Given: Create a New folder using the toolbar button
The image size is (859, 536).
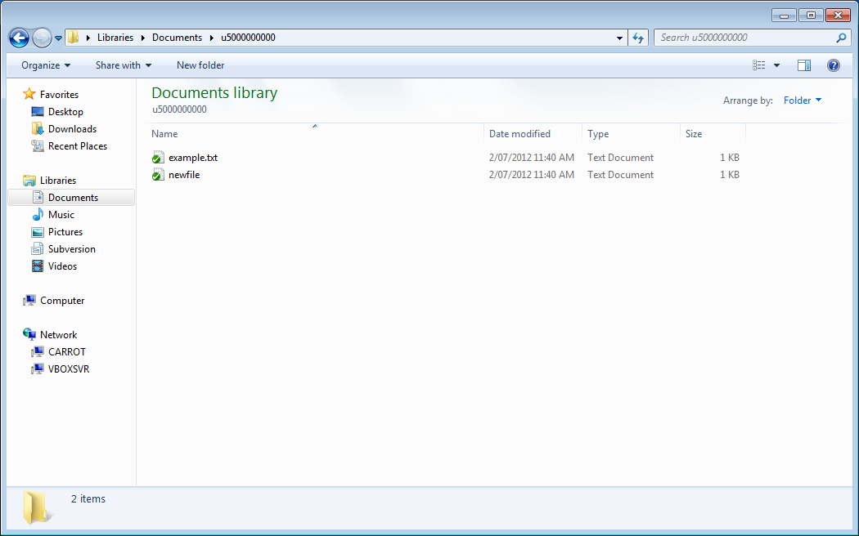Looking at the screenshot, I should click(200, 65).
